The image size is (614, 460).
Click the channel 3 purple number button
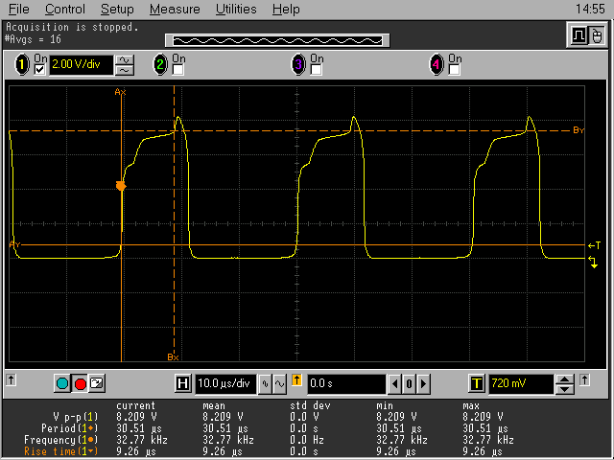tap(298, 64)
